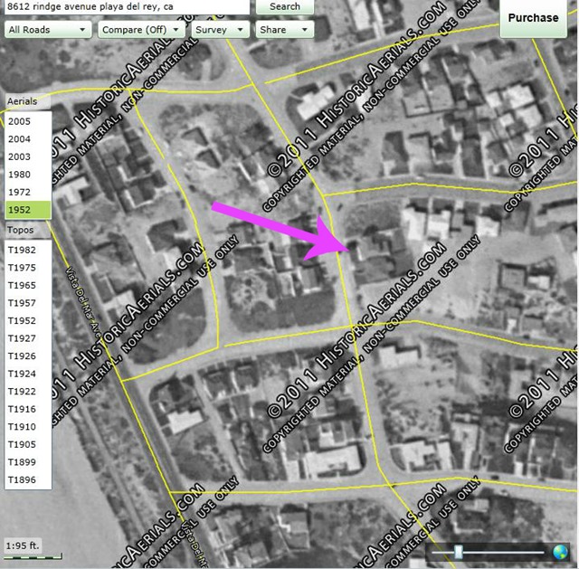Expand the Survey dropdown menu
This screenshot has width=579, height=569.
click(220, 30)
